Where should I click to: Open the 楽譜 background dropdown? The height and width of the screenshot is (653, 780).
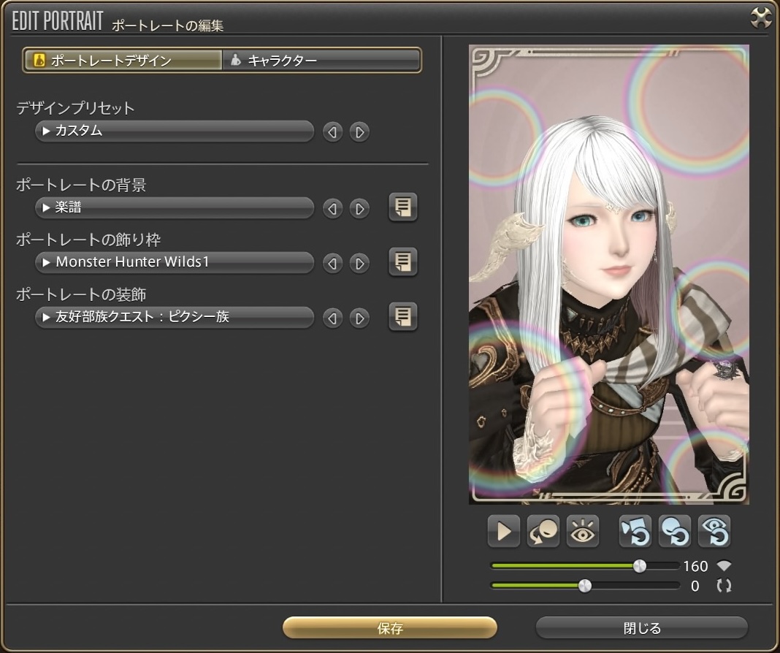(x=174, y=208)
